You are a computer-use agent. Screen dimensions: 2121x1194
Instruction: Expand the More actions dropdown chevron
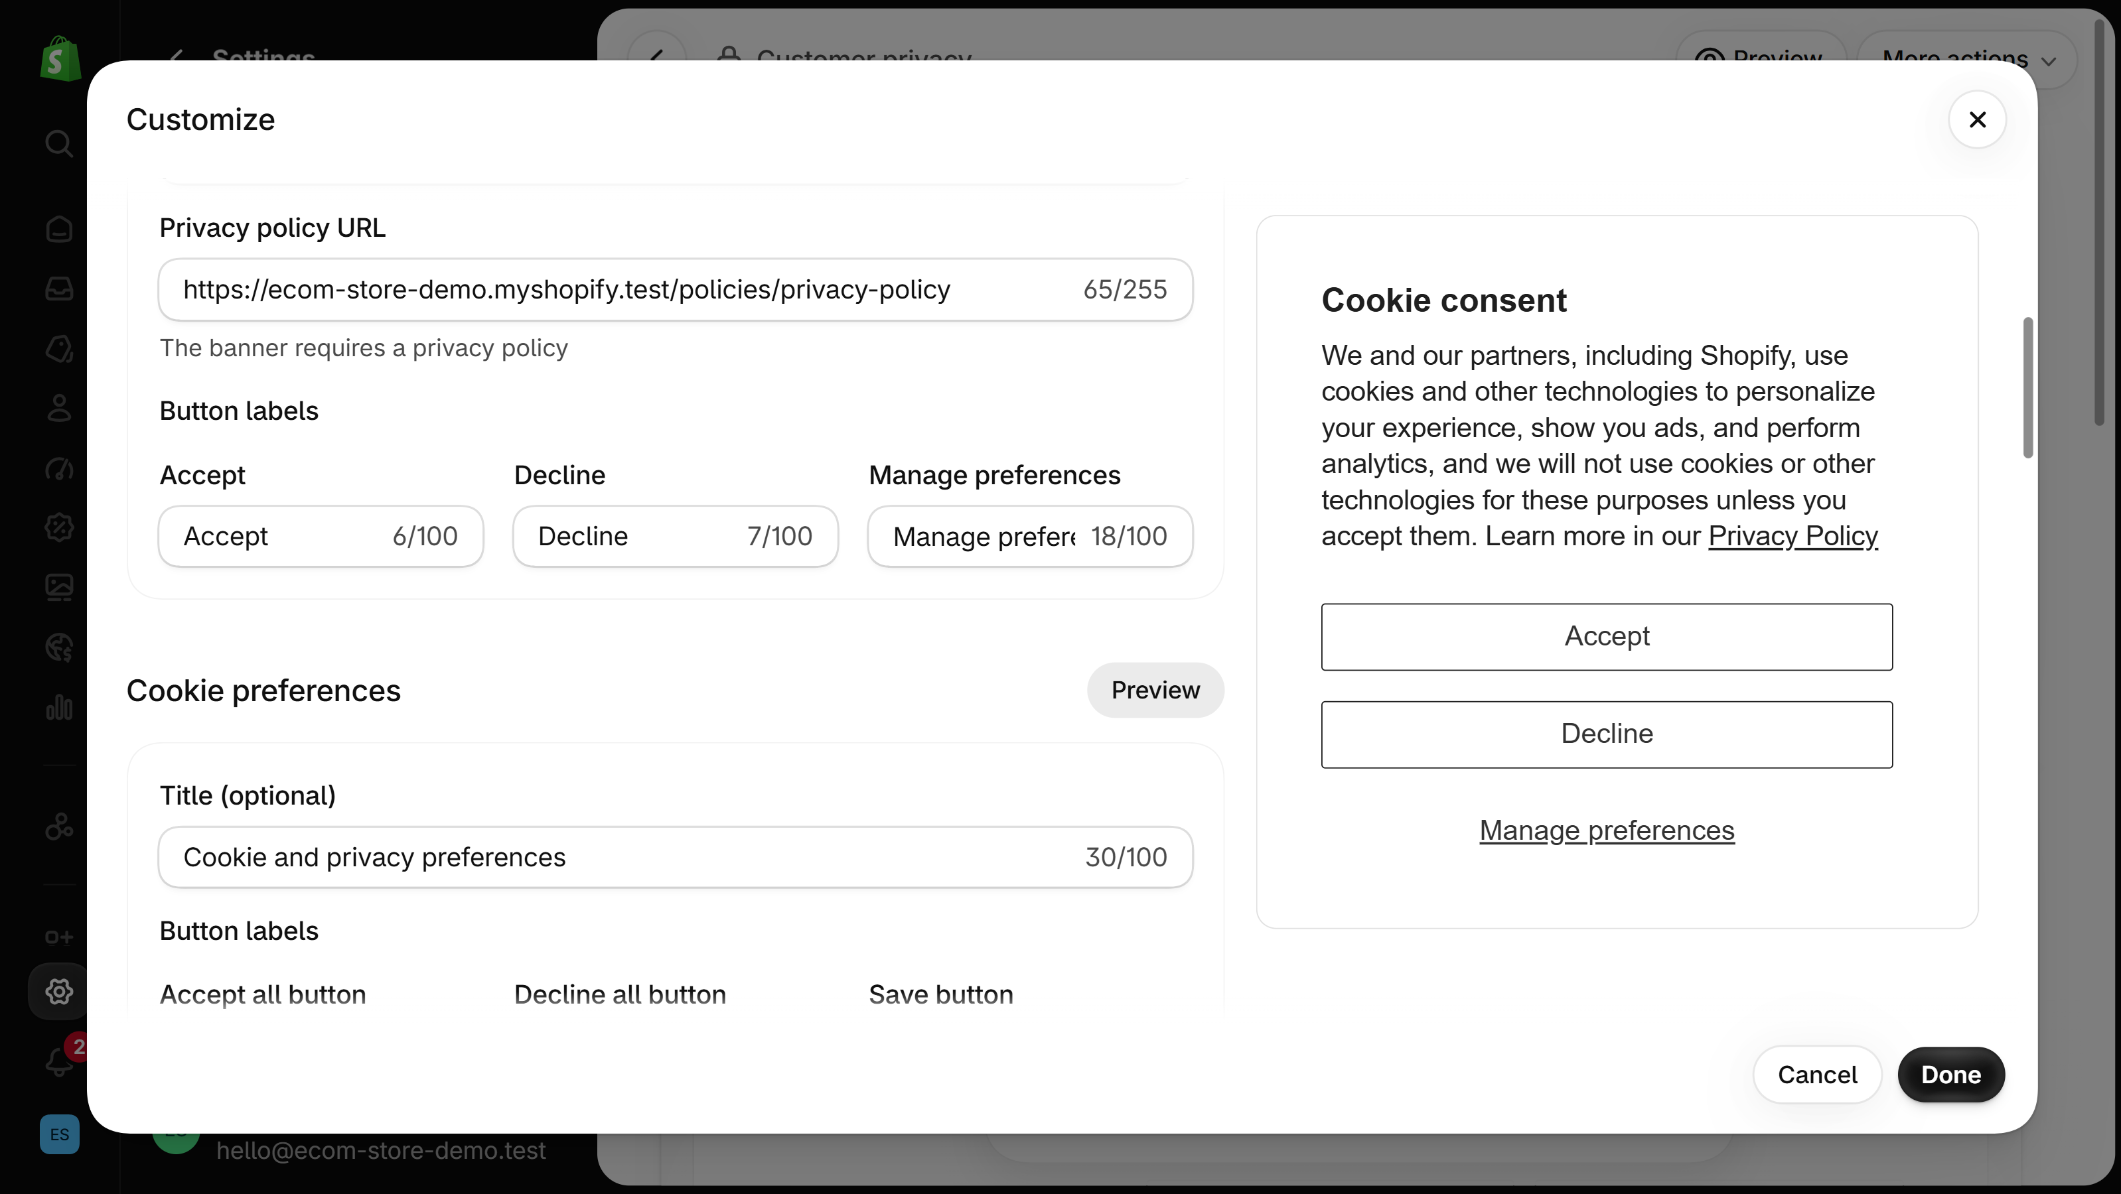pos(2049,61)
